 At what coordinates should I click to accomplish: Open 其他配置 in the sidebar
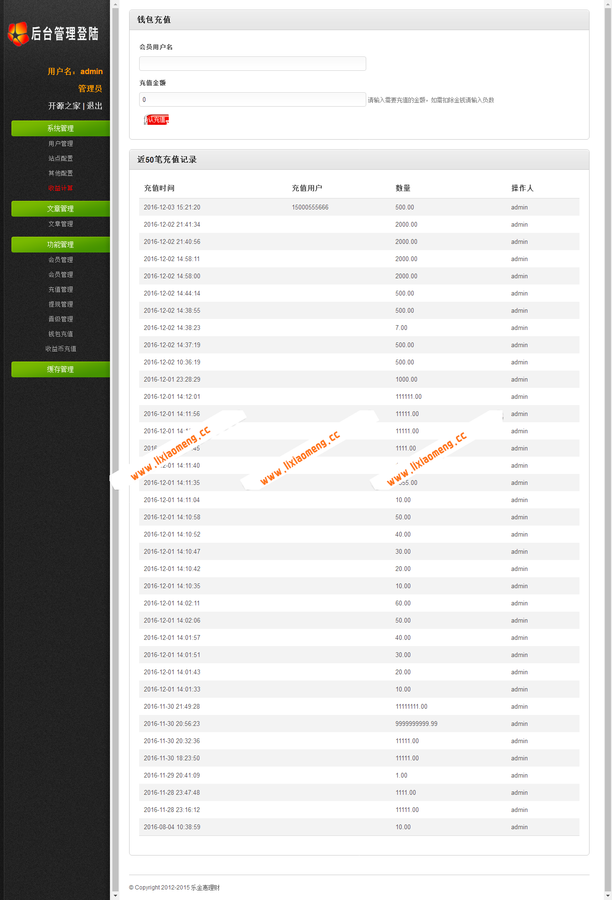(61, 173)
